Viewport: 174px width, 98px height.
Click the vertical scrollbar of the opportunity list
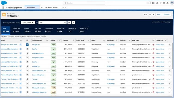pos(172,56)
